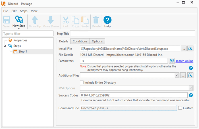199x129 pixels.
Task: Open the New Step footprints button
Action: pyautogui.click(x=19, y=19)
